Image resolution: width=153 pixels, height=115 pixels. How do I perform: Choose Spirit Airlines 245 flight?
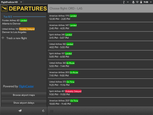click(100, 36)
